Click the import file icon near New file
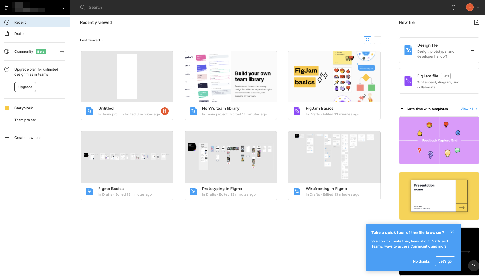The height and width of the screenshot is (277, 485). tap(477, 22)
